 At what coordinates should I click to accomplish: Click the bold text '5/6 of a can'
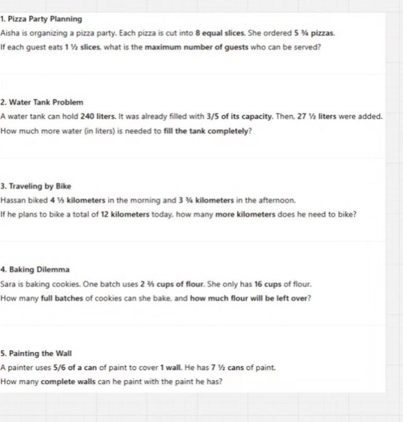[x=75, y=368]
